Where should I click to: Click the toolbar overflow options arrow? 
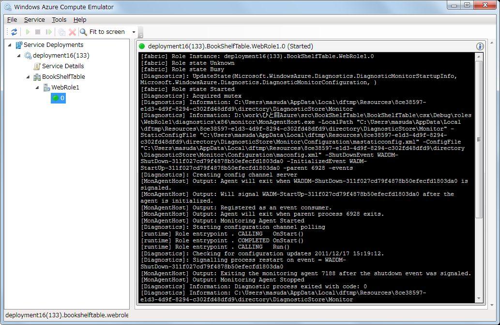pyautogui.click(x=140, y=35)
